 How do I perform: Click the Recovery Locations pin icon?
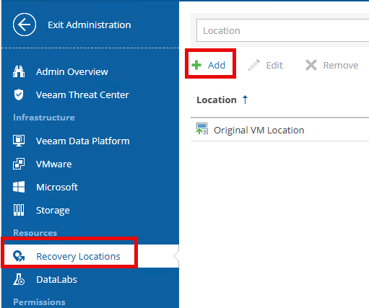pyautogui.click(x=19, y=256)
